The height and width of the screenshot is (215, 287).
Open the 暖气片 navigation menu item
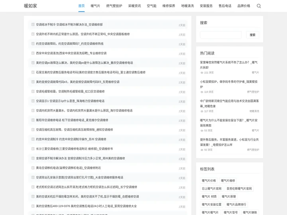point(95,6)
